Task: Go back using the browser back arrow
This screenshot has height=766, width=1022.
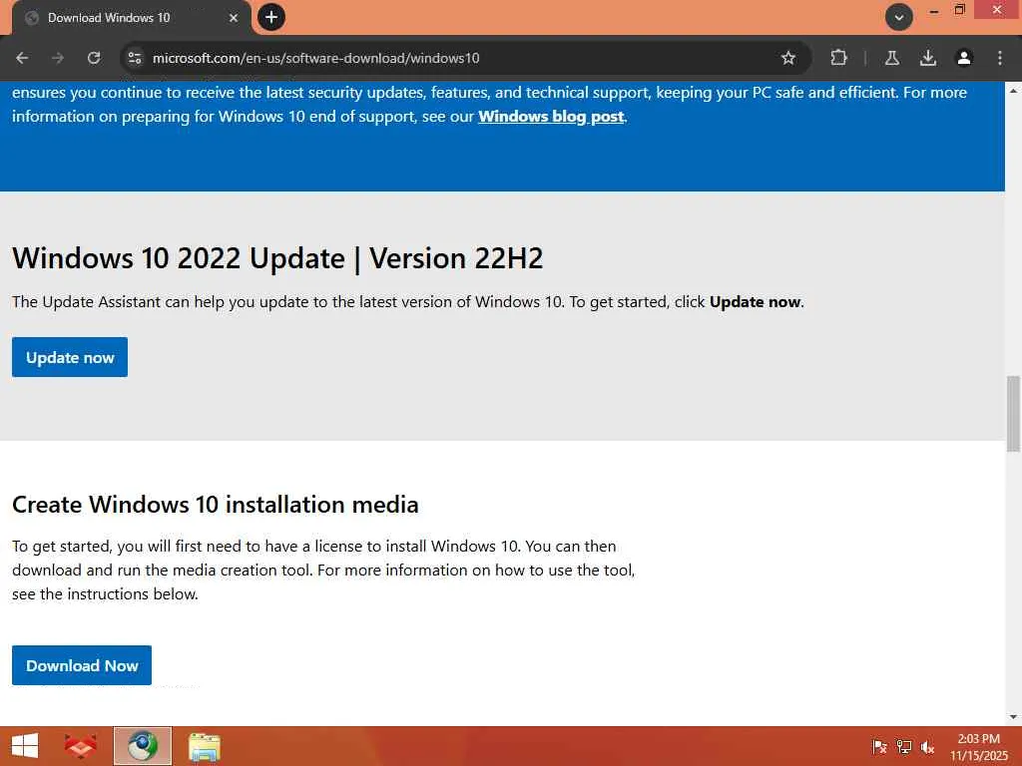Action: click(22, 58)
